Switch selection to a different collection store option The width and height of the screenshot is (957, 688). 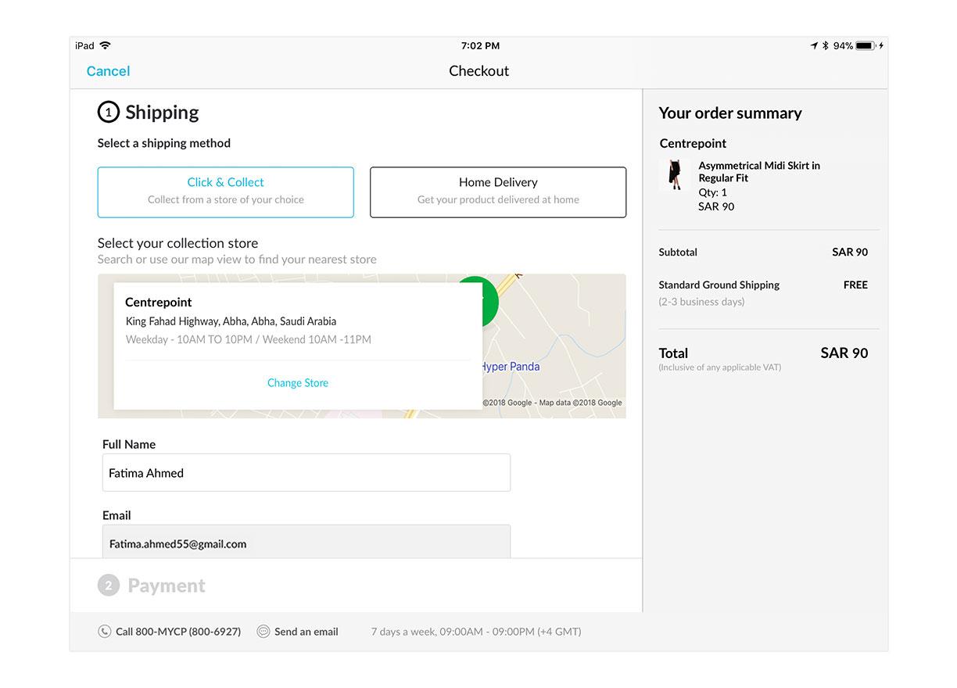[x=298, y=383]
